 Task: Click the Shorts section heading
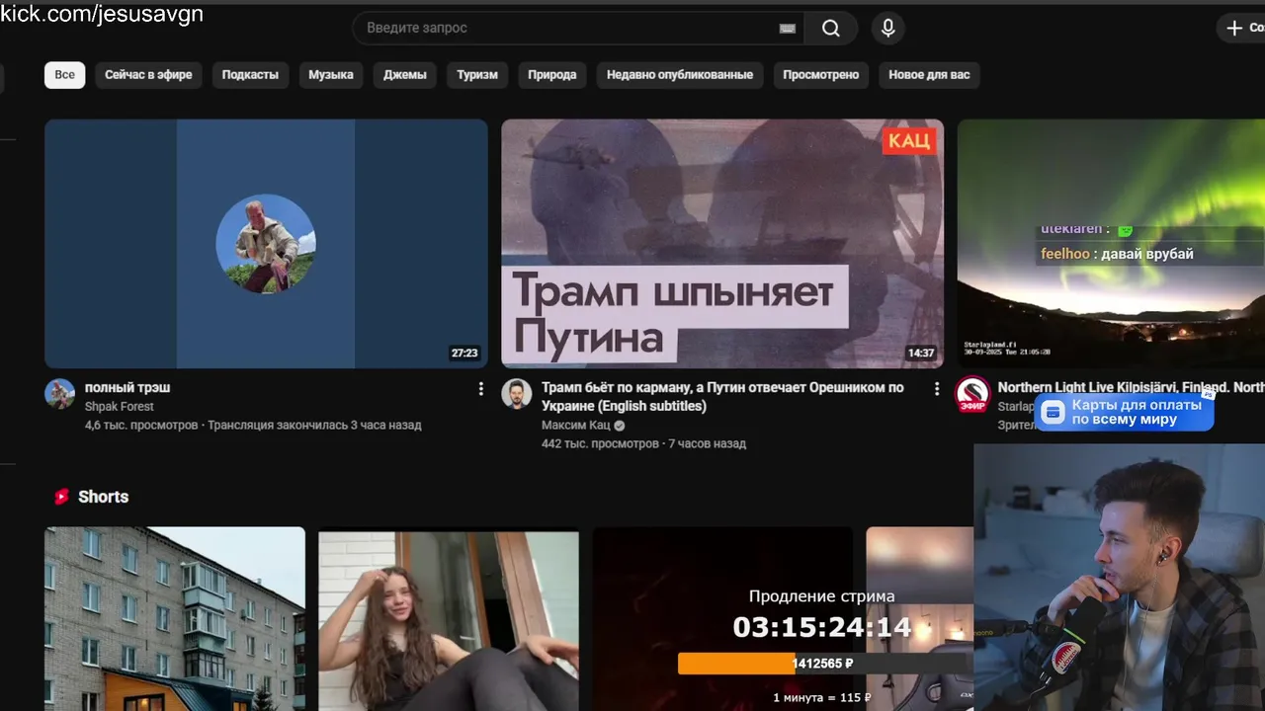[104, 497]
